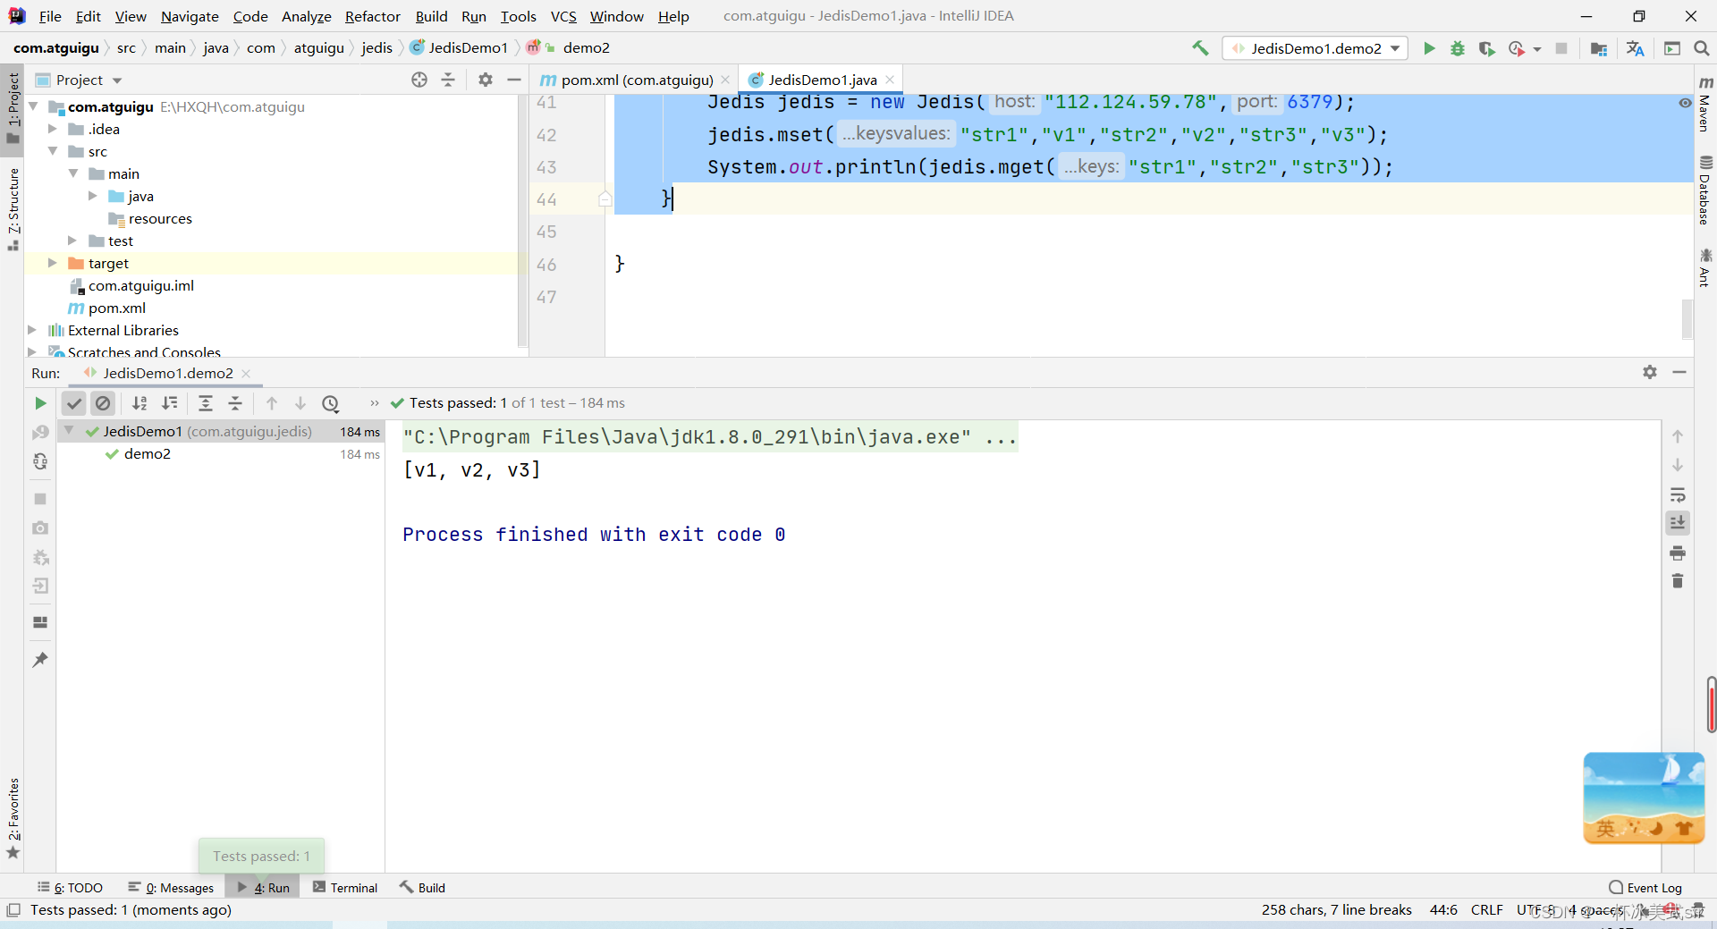
Task: Hide the Project panel with minus icon
Action: tap(514, 80)
